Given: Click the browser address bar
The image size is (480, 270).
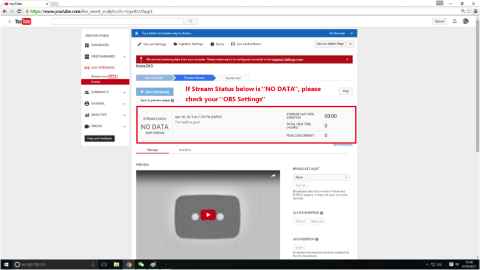Looking at the screenshot, I should click(242, 11).
